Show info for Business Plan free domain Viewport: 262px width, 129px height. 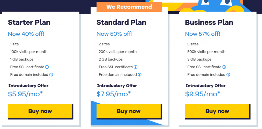tap(228, 75)
